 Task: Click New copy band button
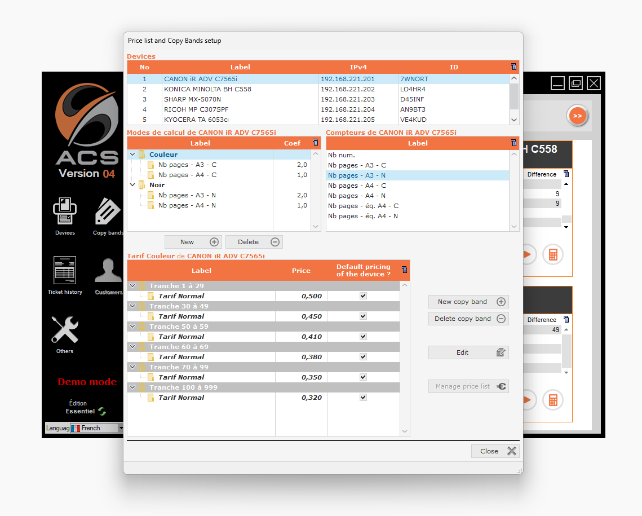[468, 302]
